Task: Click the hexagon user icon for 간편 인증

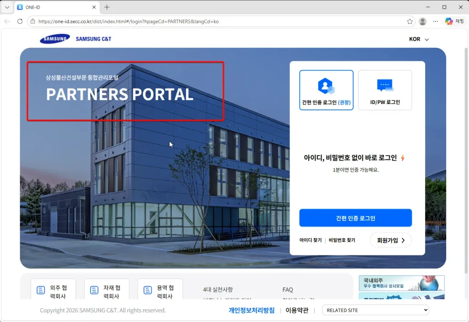Action: [326, 86]
